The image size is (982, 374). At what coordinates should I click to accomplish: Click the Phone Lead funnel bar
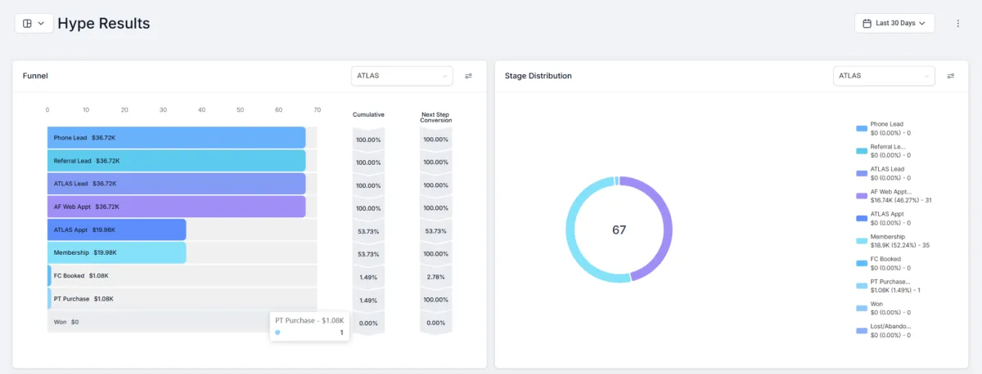176,138
